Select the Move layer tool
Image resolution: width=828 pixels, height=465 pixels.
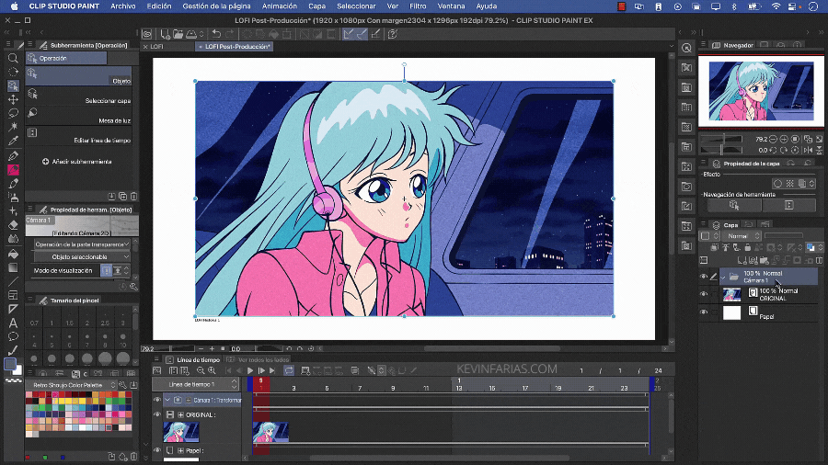pyautogui.click(x=13, y=99)
